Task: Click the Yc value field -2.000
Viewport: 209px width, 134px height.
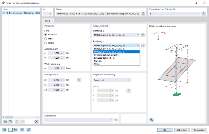Action: [x=54, y=85]
